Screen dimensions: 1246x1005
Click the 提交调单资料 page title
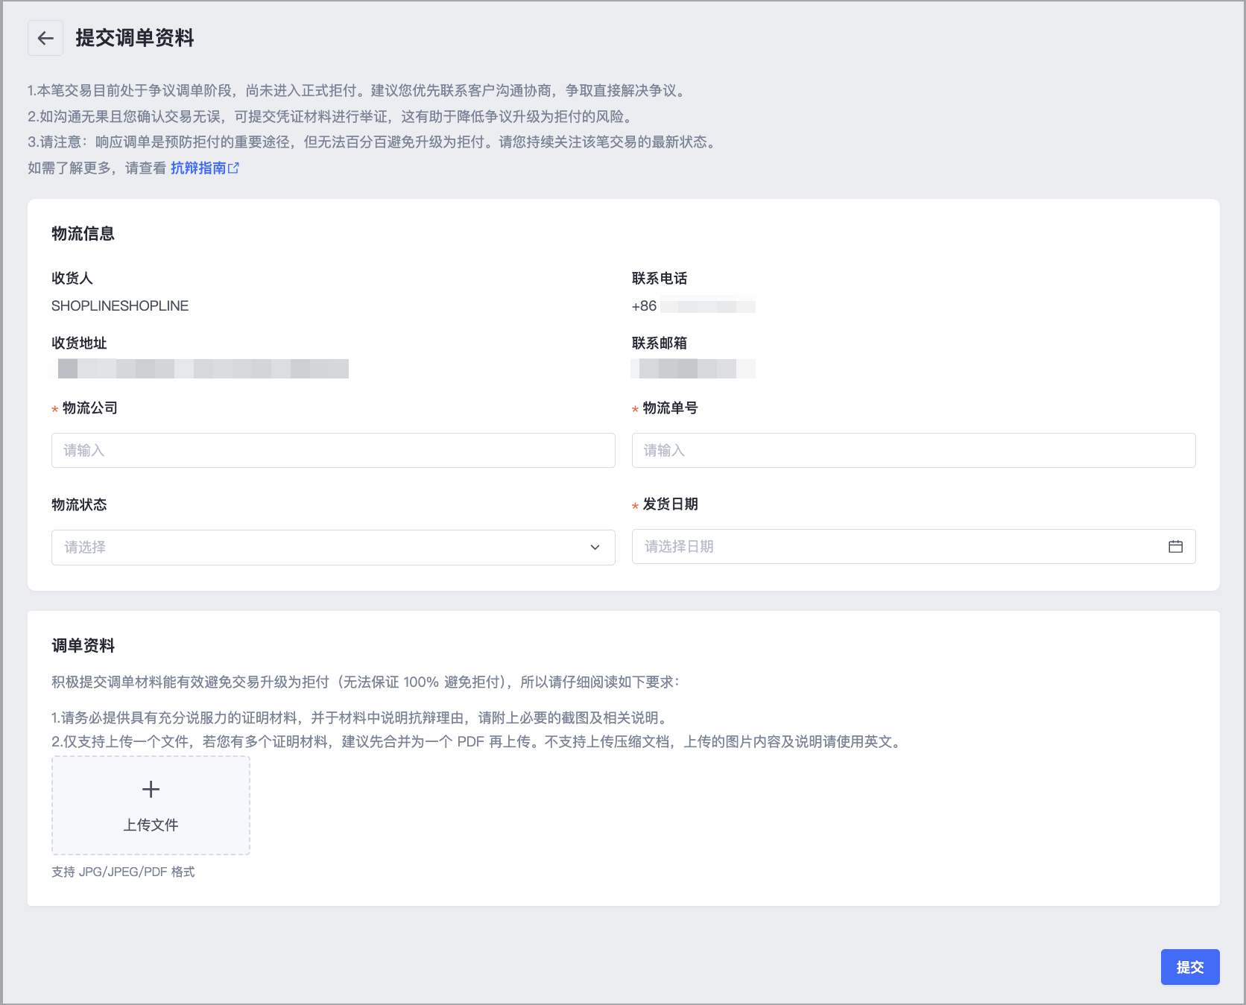[x=135, y=38]
